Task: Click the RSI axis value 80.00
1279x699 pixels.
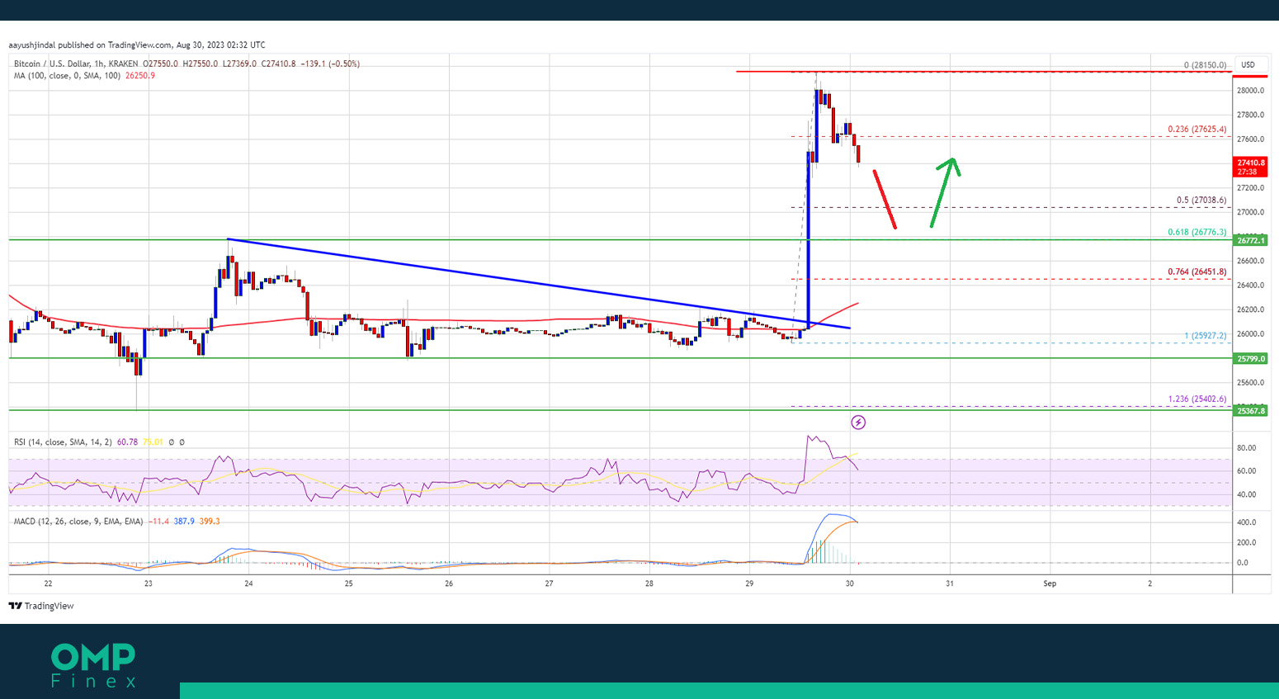Action: [1247, 448]
